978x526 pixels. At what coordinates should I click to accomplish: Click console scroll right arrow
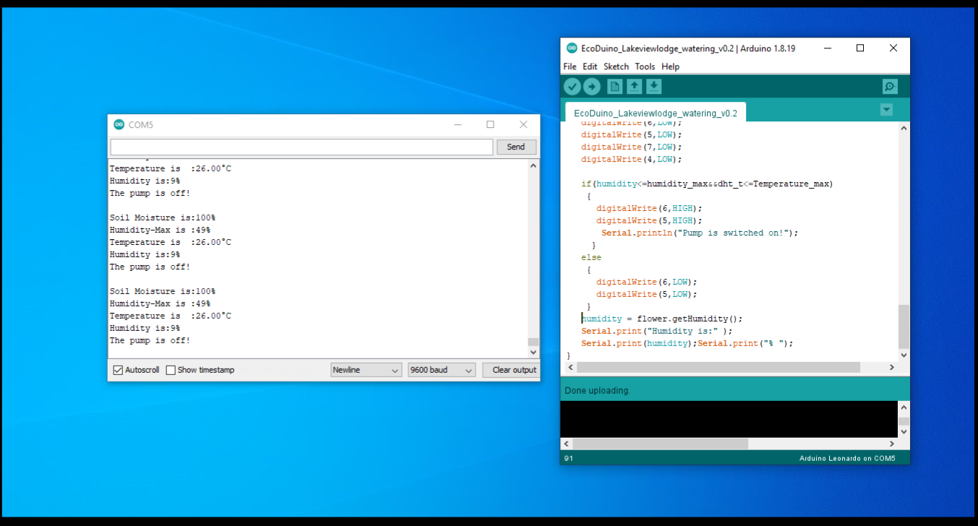point(892,443)
